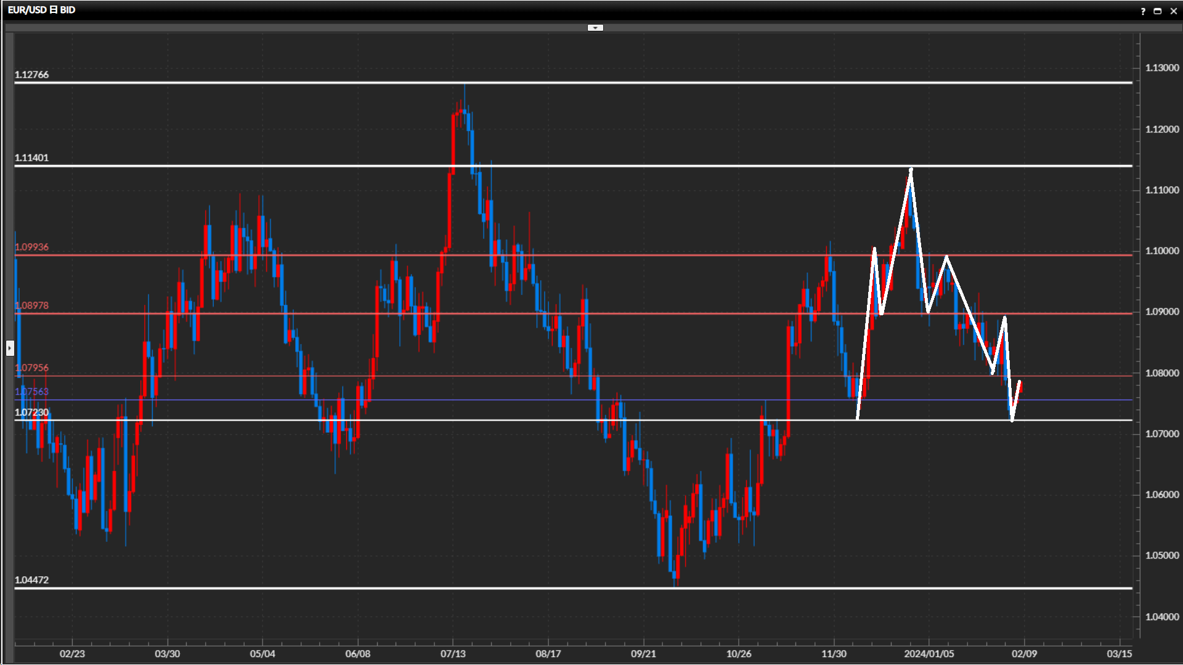
Task: Maximize the EUR/USD chart window
Action: [x=1158, y=11]
